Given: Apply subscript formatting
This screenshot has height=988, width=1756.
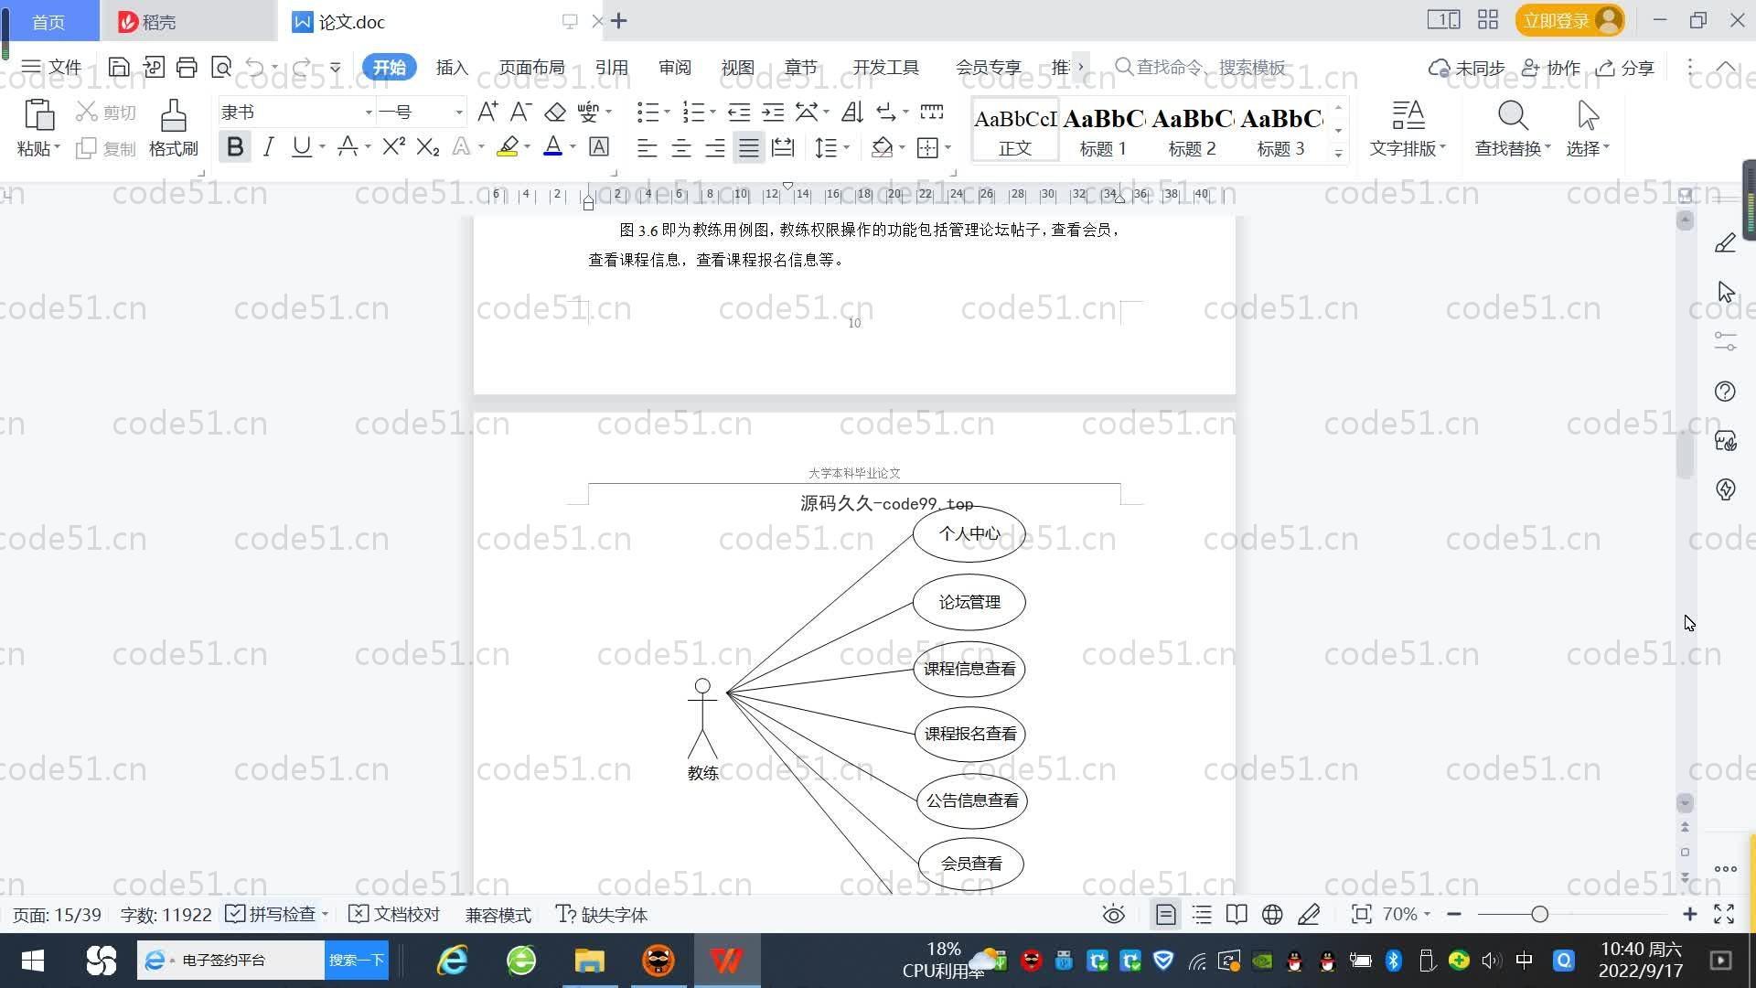Looking at the screenshot, I should pos(427,146).
